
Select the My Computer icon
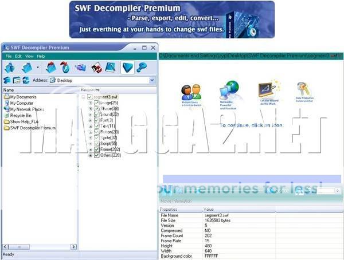click(x=6, y=103)
